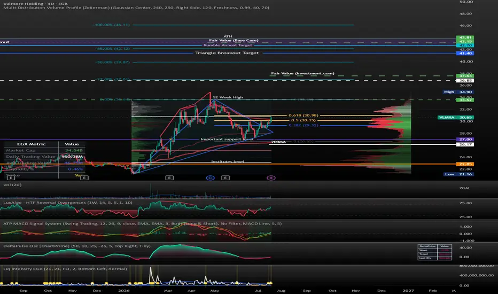
Task: Click the Liq Intensity EGX indicator legend
Action: (x=65, y=268)
